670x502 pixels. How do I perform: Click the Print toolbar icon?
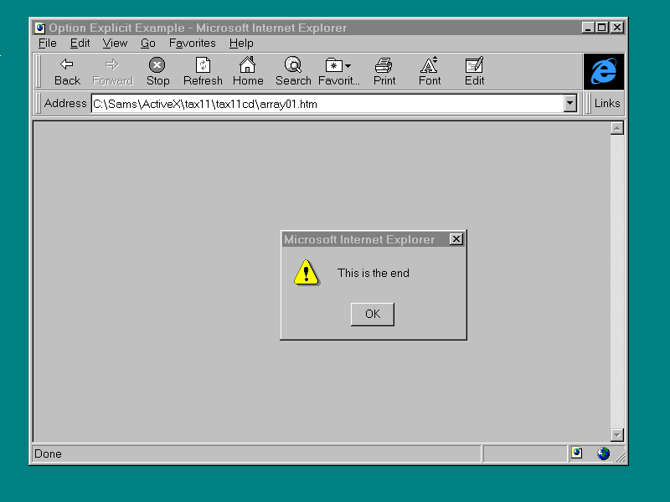coord(384,65)
